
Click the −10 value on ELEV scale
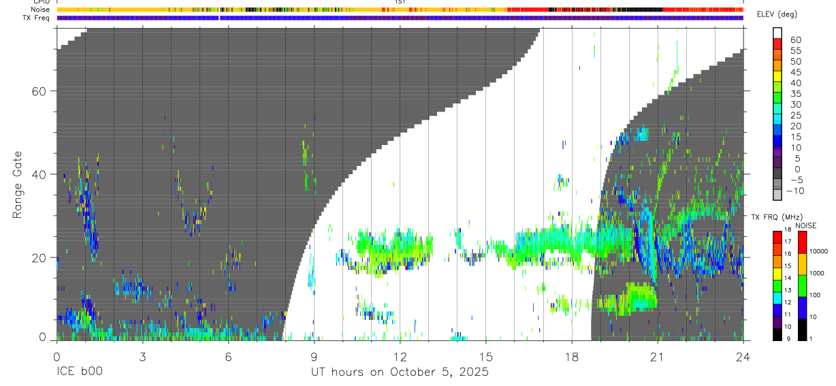tap(797, 191)
